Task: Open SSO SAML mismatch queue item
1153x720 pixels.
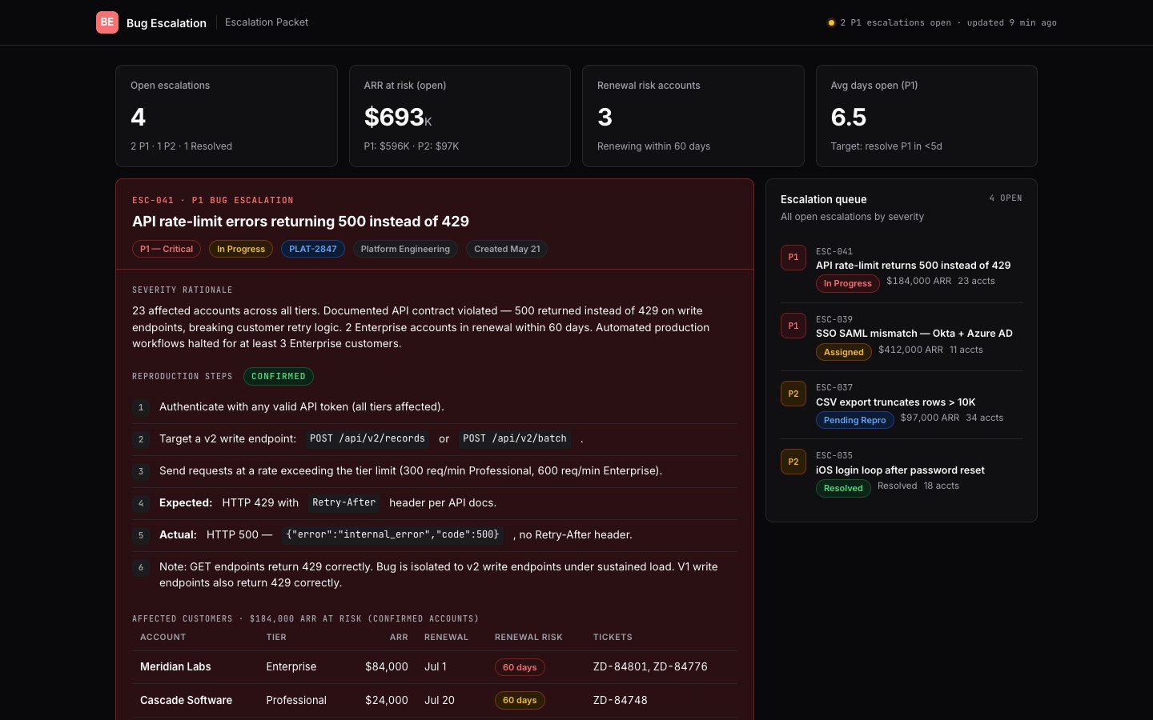Action: (902, 337)
